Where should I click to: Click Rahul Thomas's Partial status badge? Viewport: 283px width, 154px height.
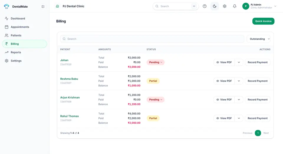point(153,118)
